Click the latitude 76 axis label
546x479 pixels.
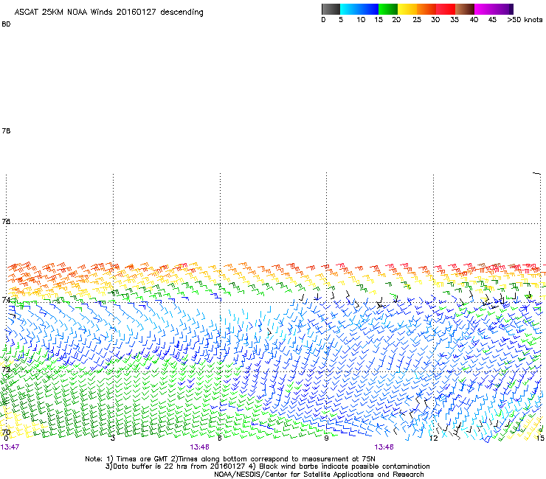click(x=6, y=221)
